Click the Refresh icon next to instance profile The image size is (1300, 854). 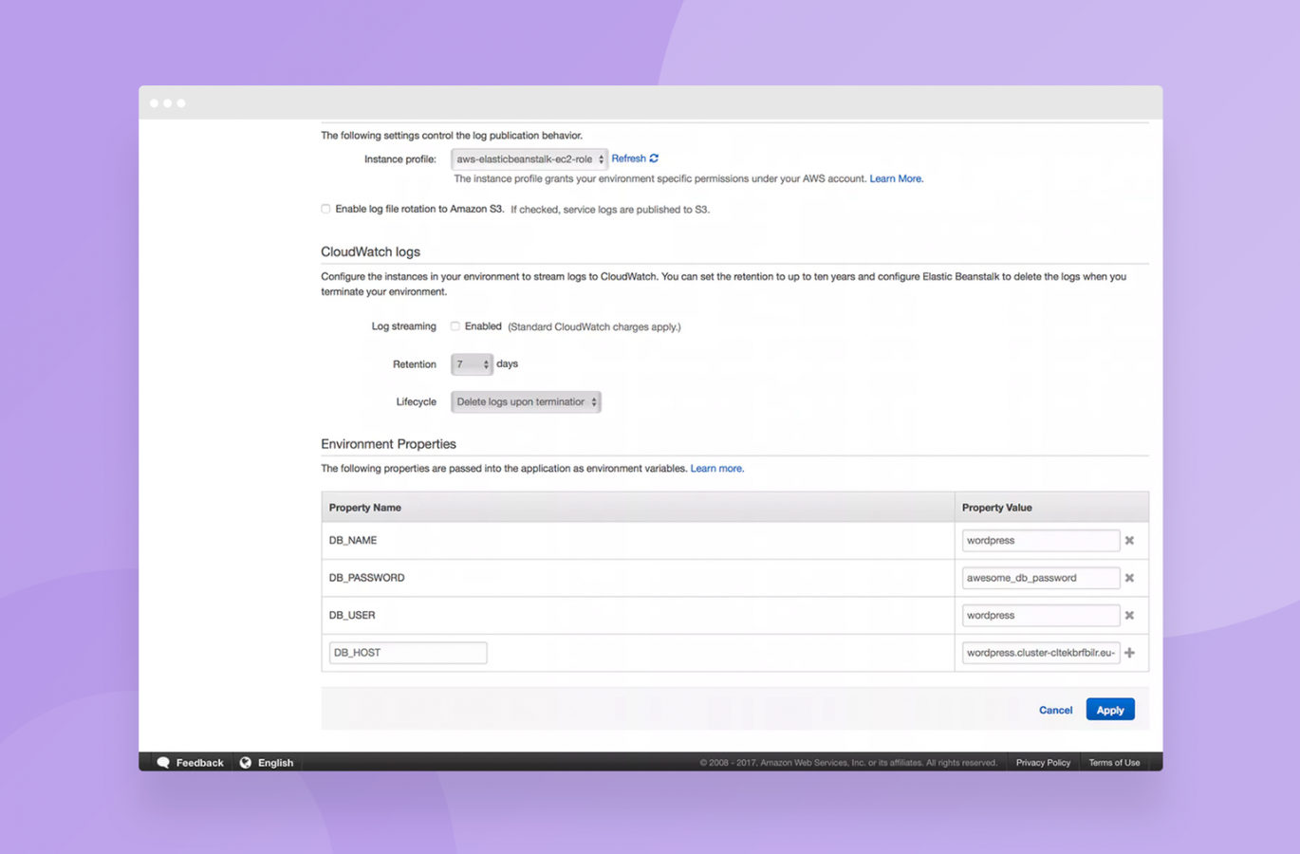(654, 158)
